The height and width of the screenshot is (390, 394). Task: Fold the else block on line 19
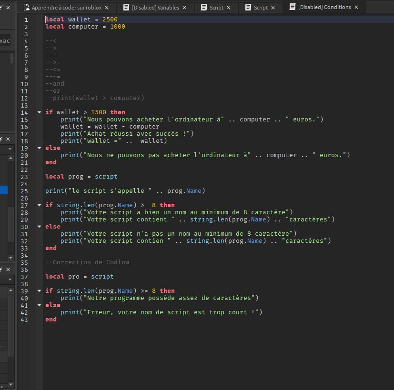[x=39, y=148]
